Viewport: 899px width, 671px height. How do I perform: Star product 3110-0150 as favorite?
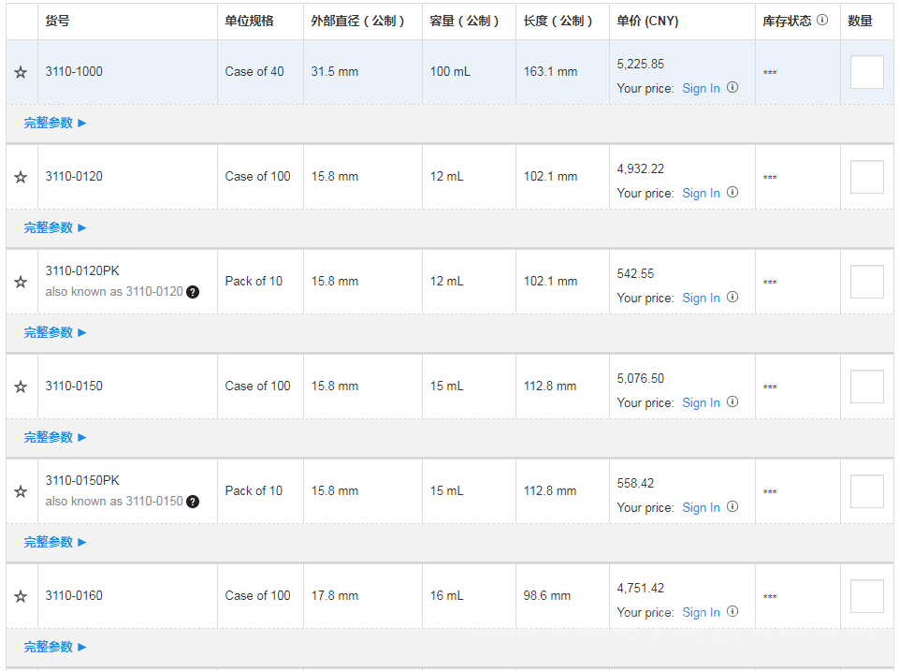21,387
